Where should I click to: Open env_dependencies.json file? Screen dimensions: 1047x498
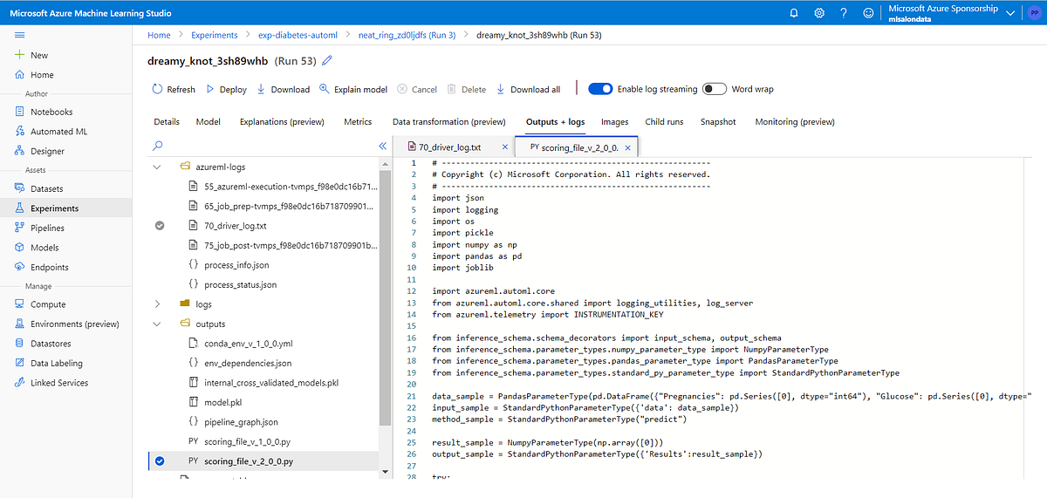click(x=248, y=363)
